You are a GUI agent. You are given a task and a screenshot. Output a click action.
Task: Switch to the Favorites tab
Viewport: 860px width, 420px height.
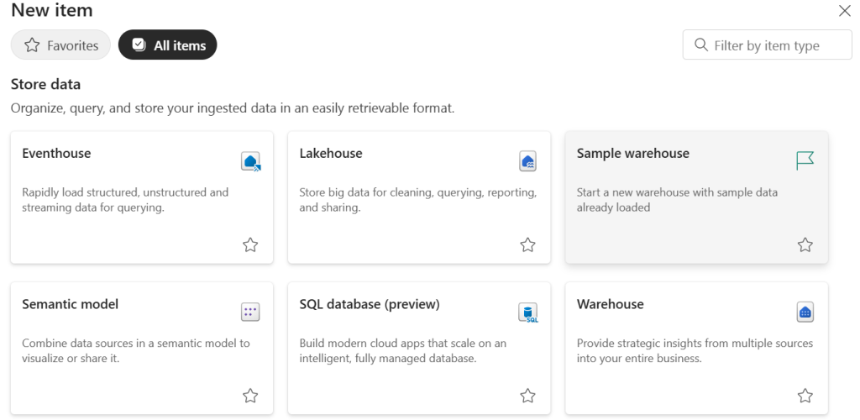(60, 45)
